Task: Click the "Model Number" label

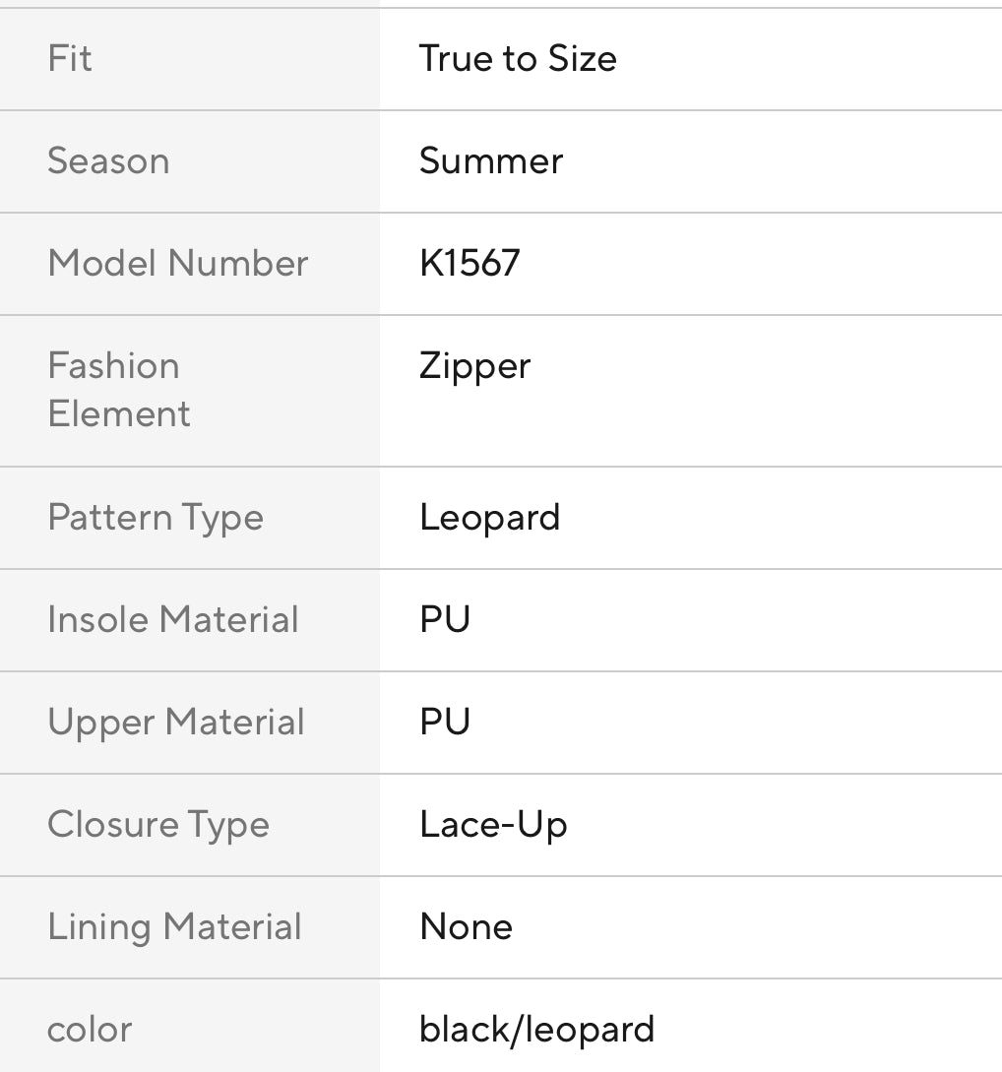Action: [x=178, y=264]
